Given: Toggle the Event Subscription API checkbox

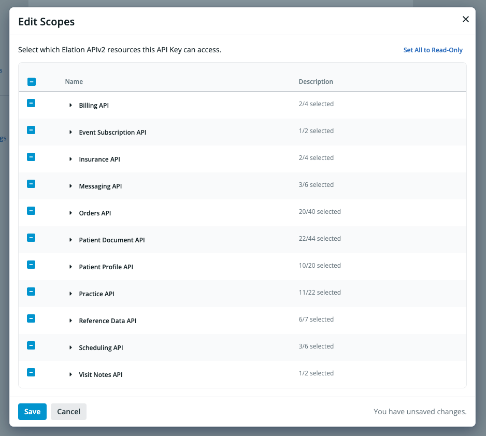Looking at the screenshot, I should tap(31, 130).
